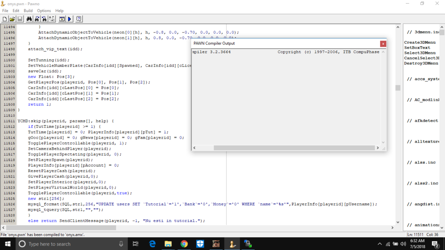This screenshot has height=250, width=445.
Task: Click the editor scroll-down arrow
Action: coord(397,222)
